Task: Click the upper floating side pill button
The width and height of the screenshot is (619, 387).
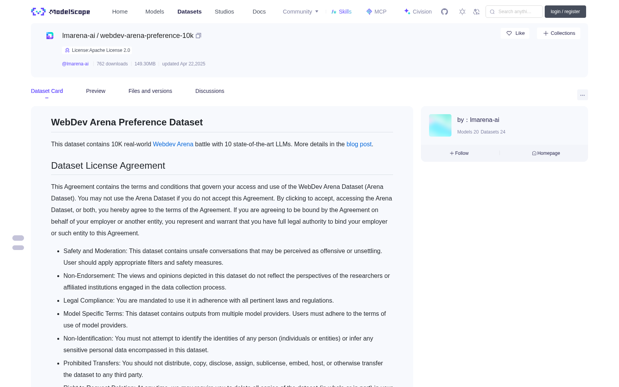Action: [18, 238]
